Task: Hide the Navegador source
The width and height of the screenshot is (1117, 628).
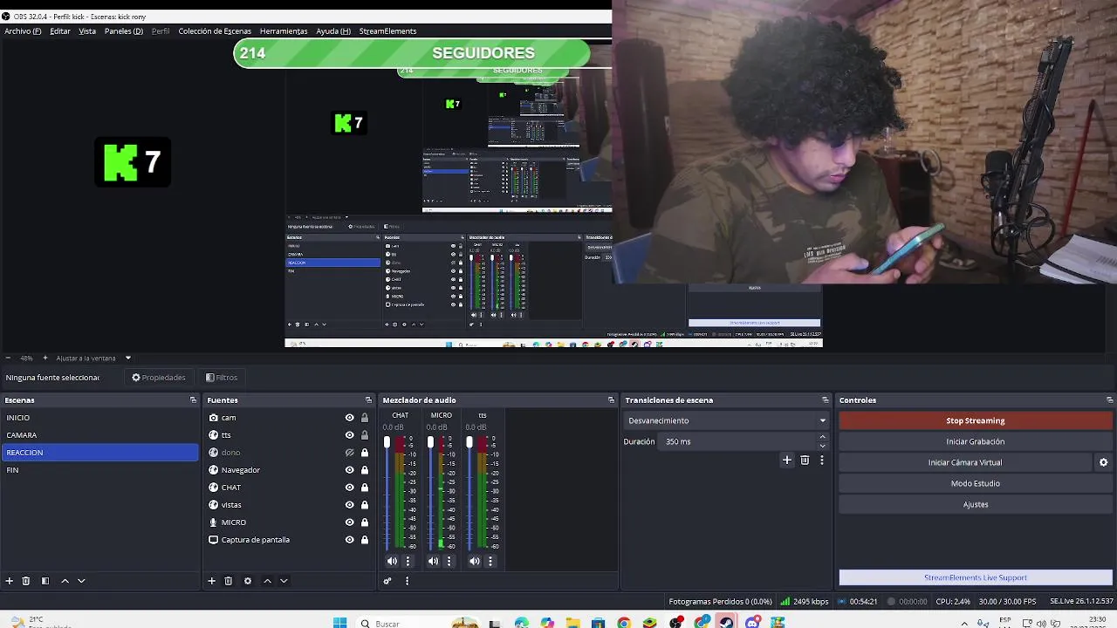Action: click(x=350, y=470)
